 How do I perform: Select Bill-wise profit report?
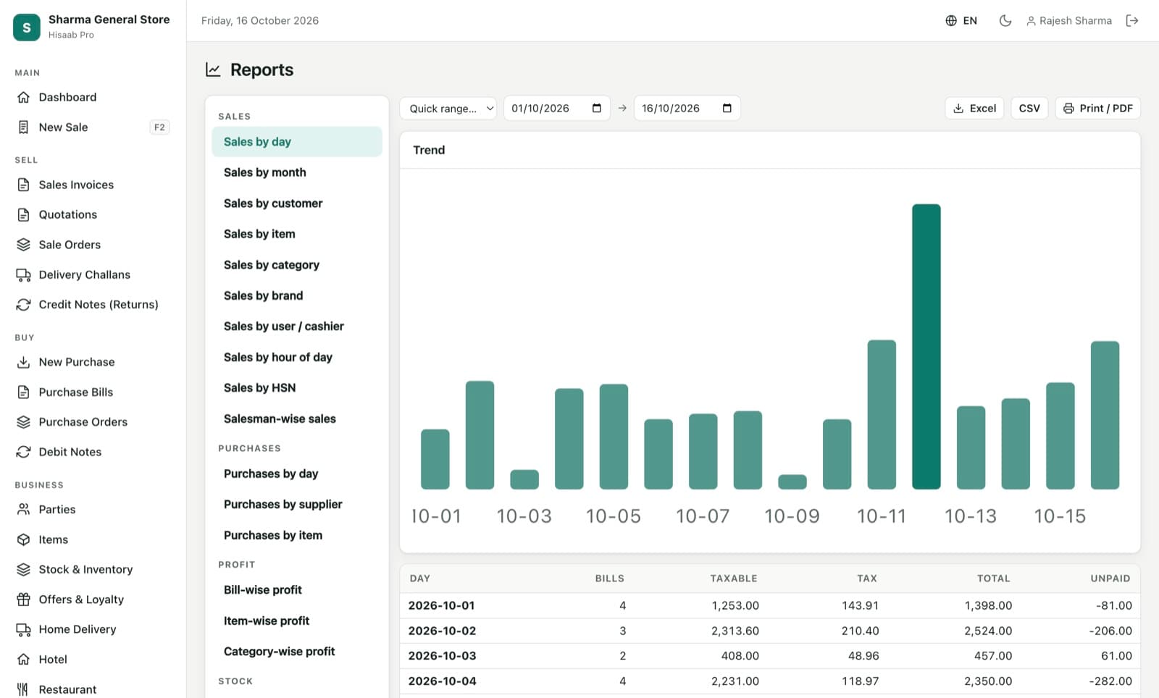pyautogui.click(x=297, y=590)
